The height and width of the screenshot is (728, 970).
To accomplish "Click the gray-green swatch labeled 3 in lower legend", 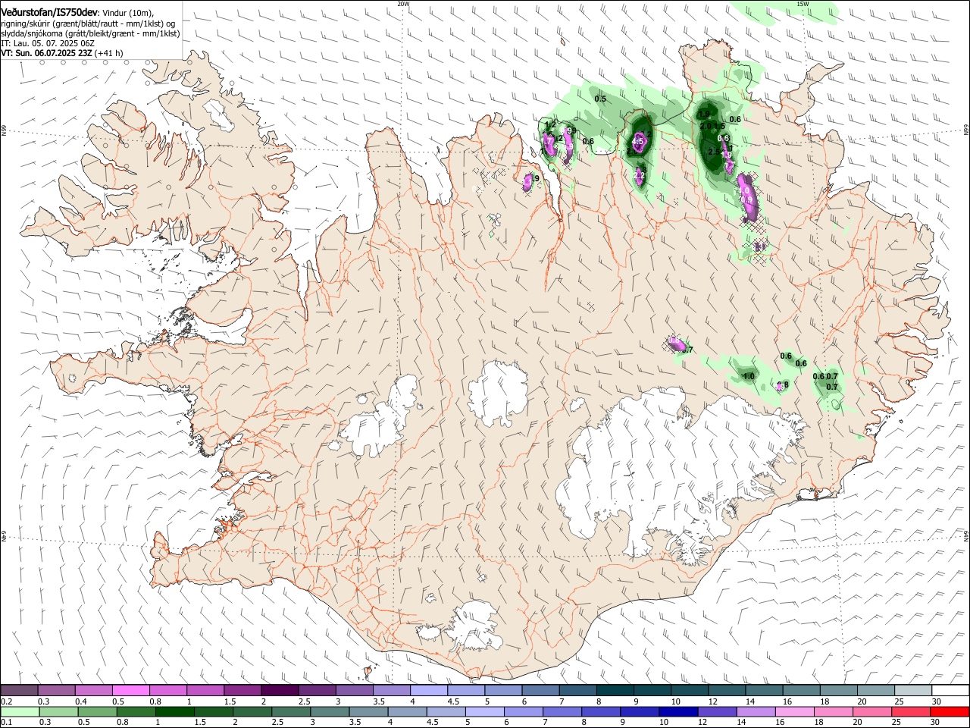I will click(x=330, y=711).
